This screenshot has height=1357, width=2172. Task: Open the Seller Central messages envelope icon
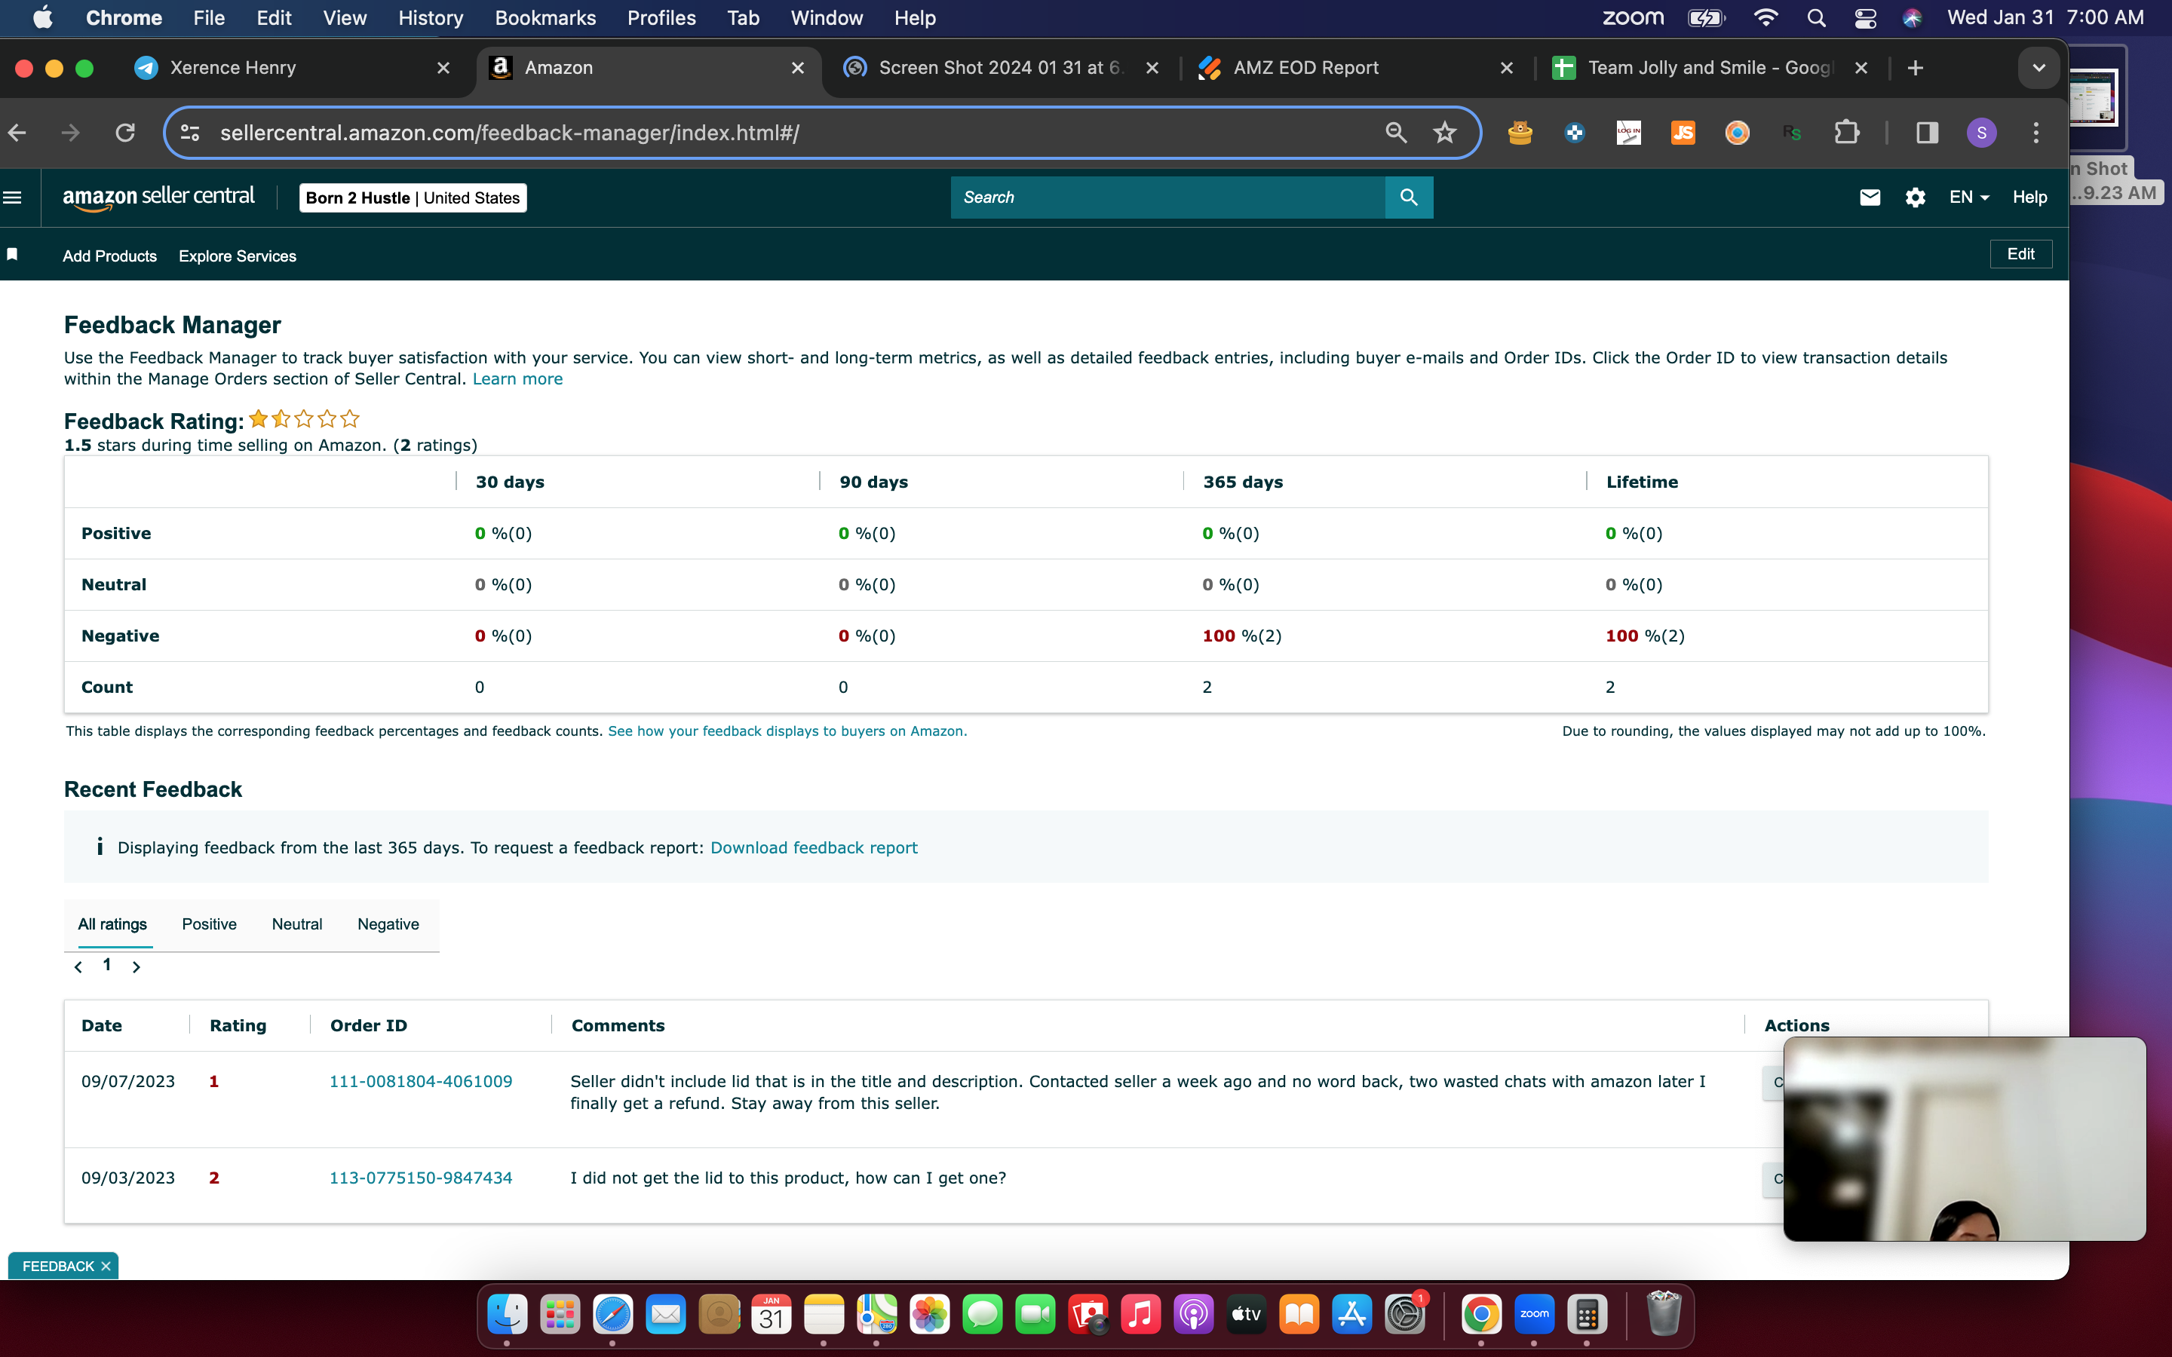point(1870,198)
